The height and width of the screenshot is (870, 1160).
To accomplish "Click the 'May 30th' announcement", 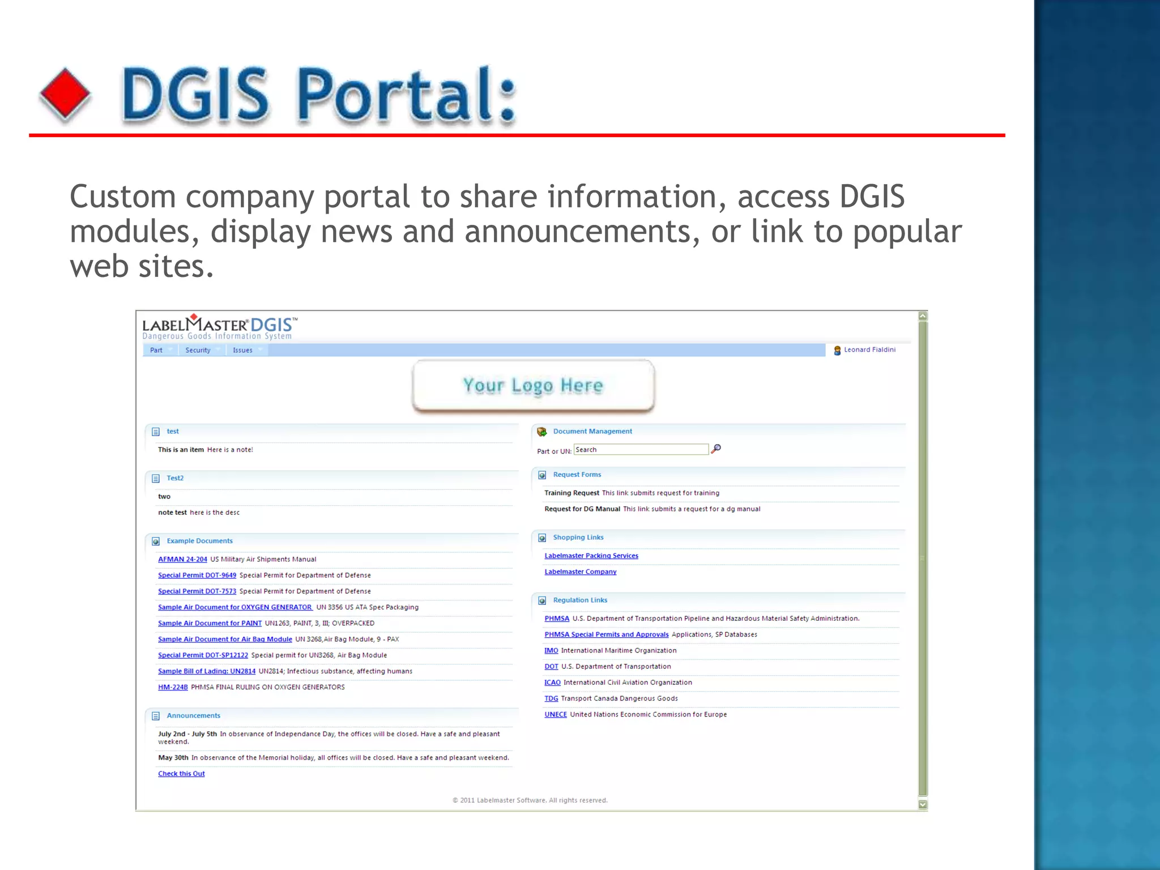I will point(173,758).
